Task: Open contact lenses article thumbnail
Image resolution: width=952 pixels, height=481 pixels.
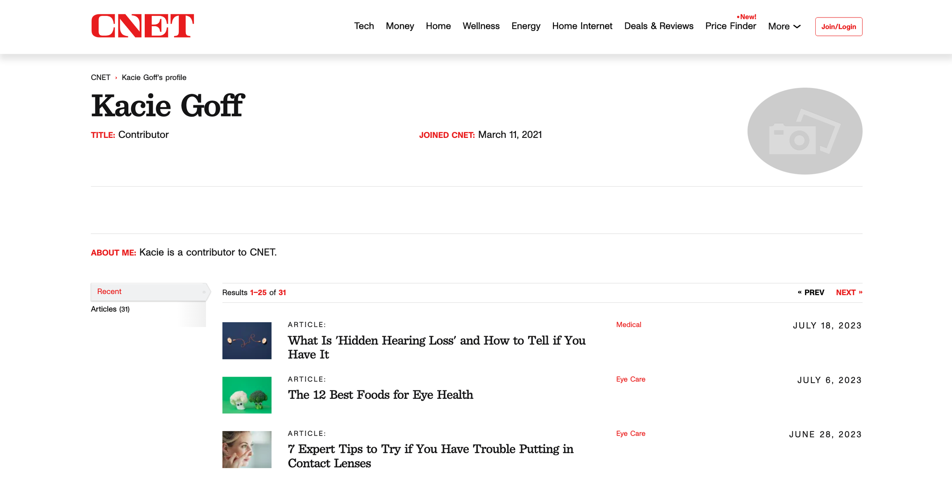Action: coord(247,449)
